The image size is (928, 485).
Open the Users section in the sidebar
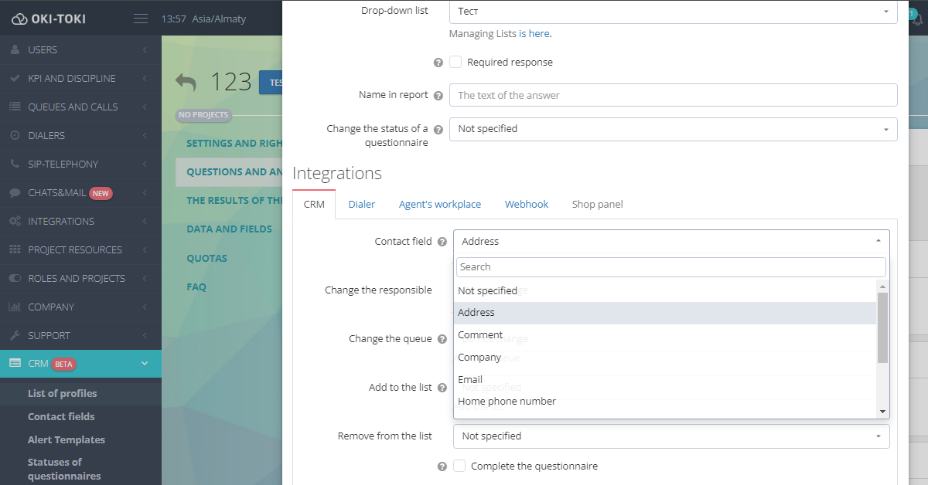[46, 49]
